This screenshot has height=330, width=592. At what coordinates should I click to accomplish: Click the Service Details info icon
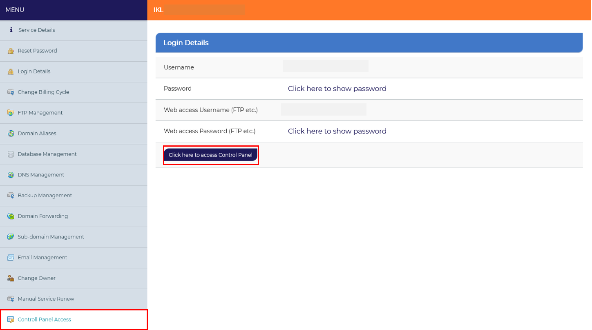point(11,30)
